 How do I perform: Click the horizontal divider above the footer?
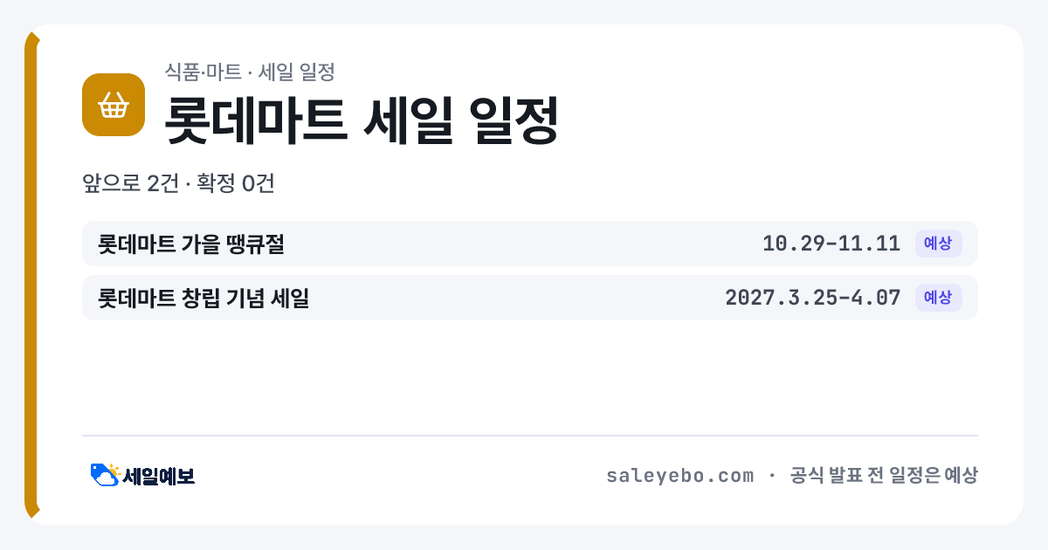coord(529,436)
